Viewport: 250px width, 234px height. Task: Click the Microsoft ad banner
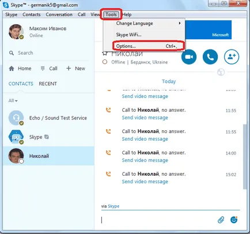tap(209, 30)
